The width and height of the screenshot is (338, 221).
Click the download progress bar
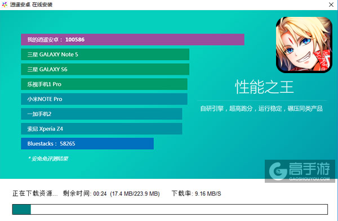pyautogui.click(x=170, y=209)
